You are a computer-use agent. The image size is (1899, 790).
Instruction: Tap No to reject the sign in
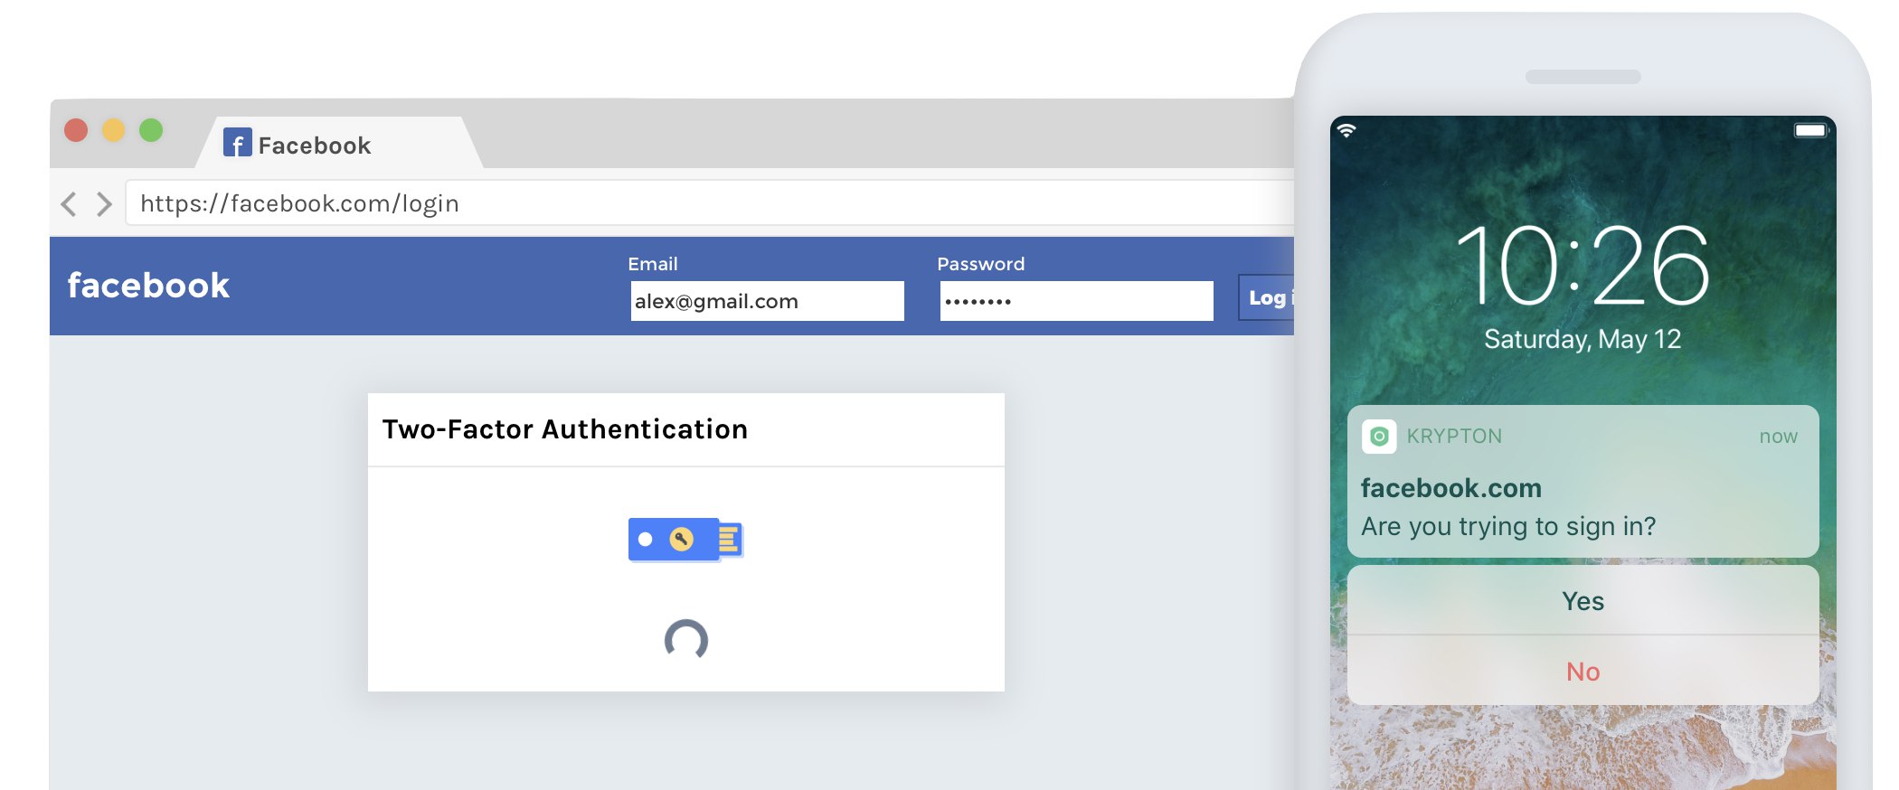click(1582, 671)
